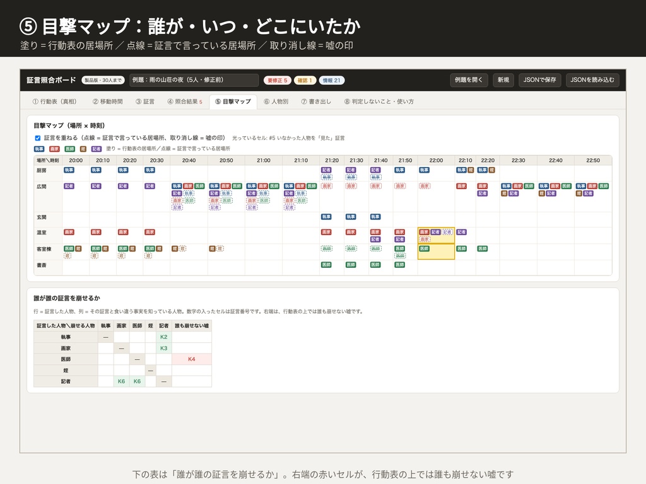Open the ④ 照合結果 tab
Screen dimensions: 646x484
click(185, 101)
